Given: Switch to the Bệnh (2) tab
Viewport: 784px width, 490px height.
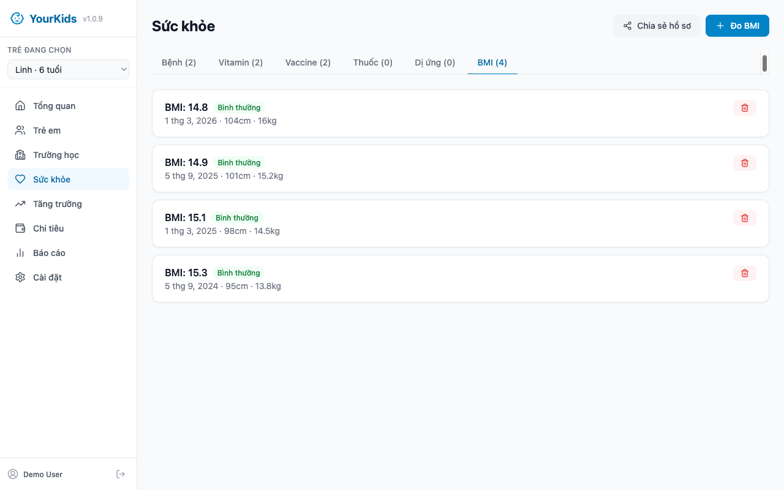Looking at the screenshot, I should [179, 62].
